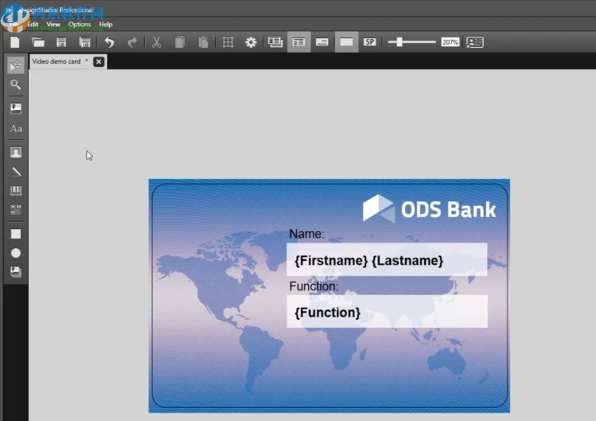Open the Options menu
This screenshot has width=596, height=421.
[x=80, y=24]
